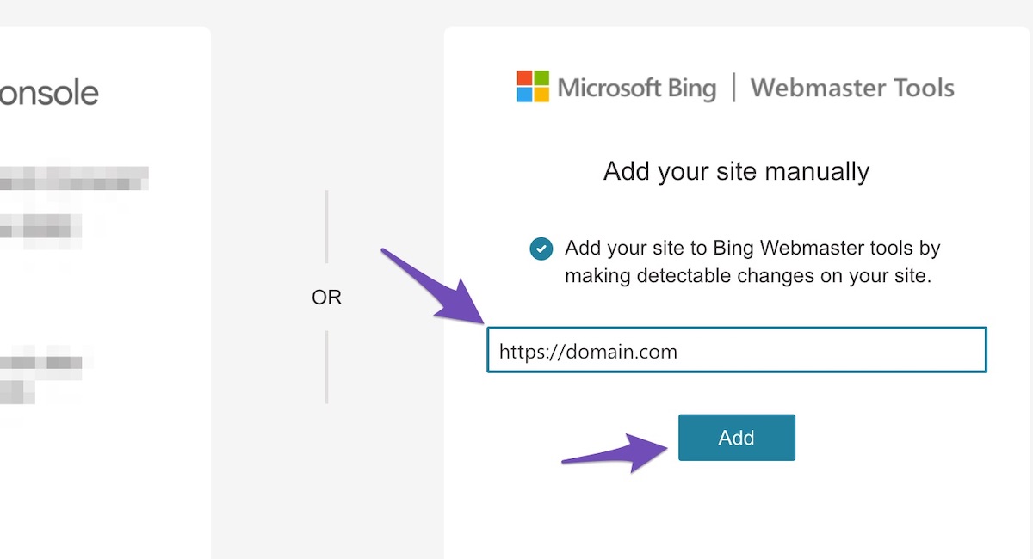Click the "Add your site manually" heading
1033x559 pixels.
pos(736,171)
